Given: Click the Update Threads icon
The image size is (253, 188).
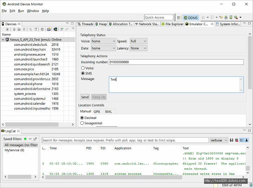Looking at the screenshot, I should 31,29.
